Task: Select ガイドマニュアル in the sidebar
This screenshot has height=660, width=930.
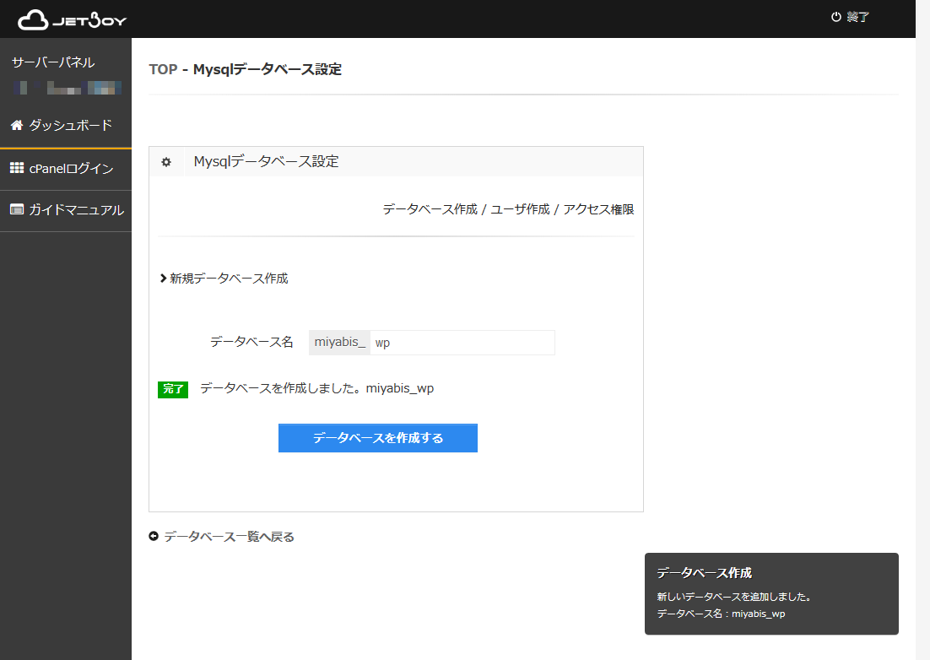Action: point(76,209)
